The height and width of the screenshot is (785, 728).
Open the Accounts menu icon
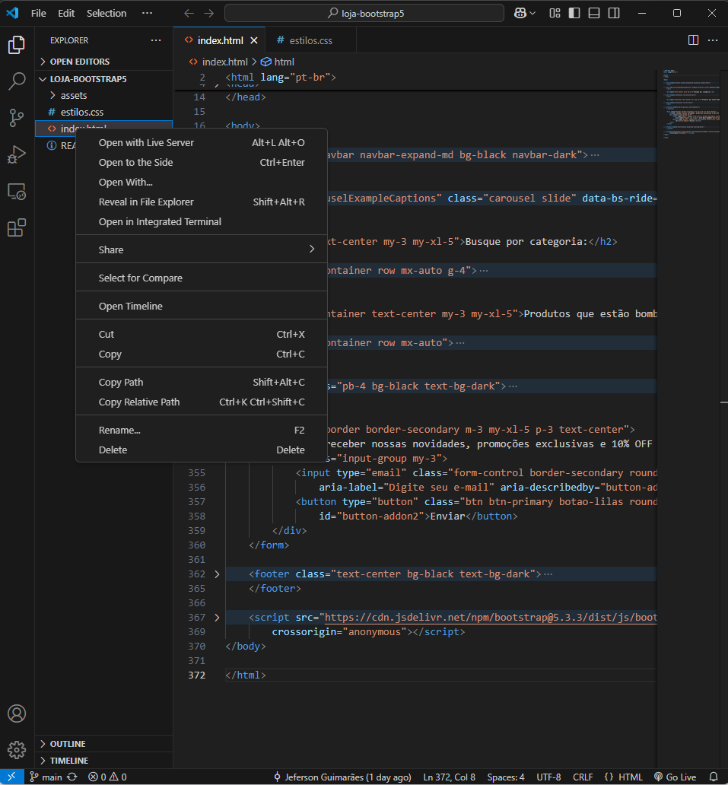(17, 713)
